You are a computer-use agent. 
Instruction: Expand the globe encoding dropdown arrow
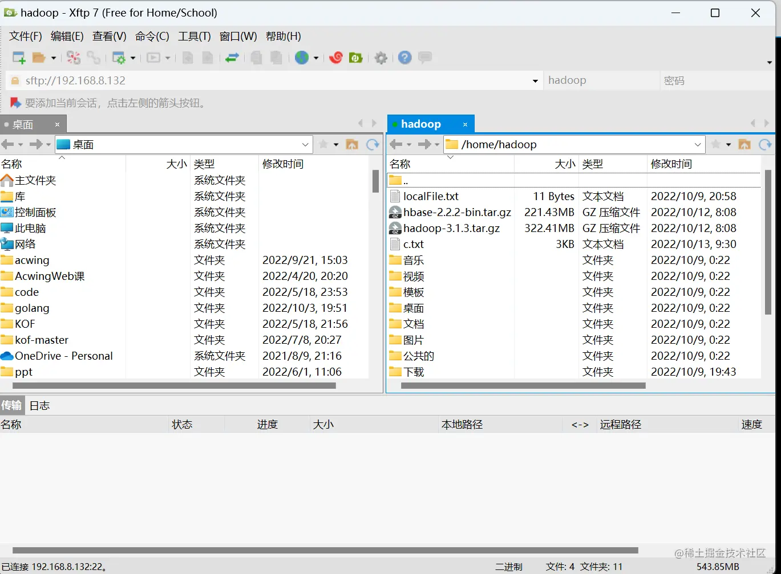coord(316,58)
